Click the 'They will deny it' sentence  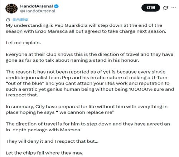(52, 141)
